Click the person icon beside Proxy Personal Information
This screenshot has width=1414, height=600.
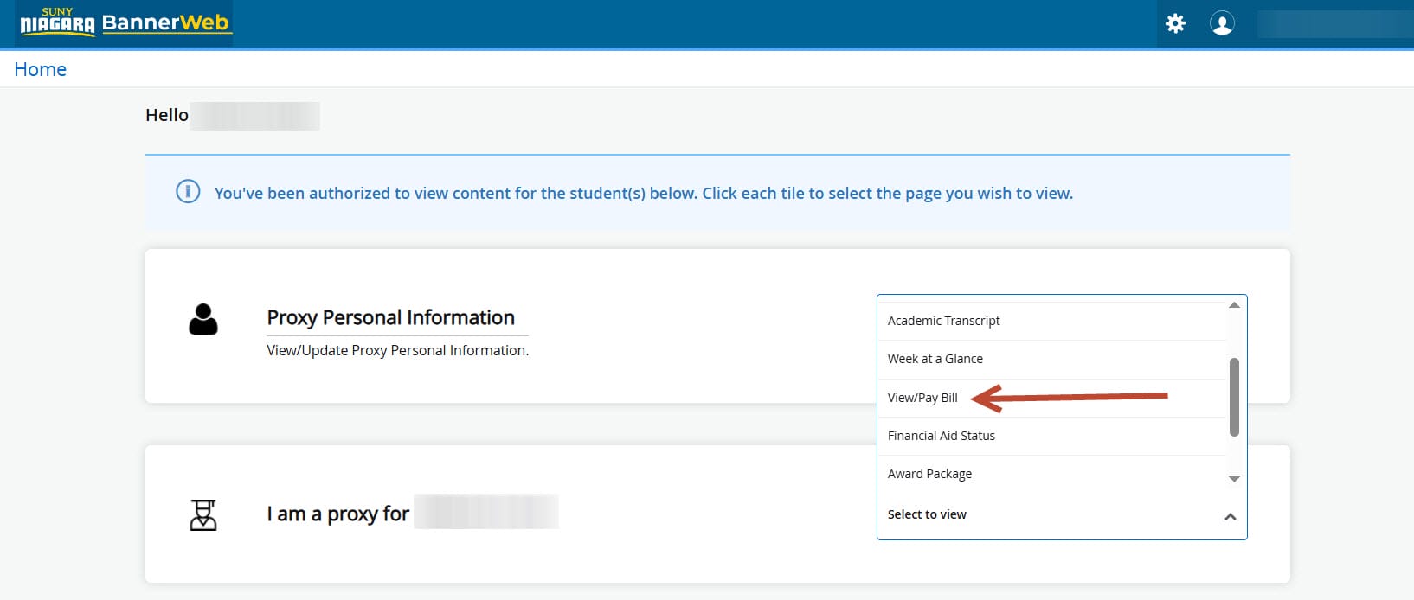point(203,319)
